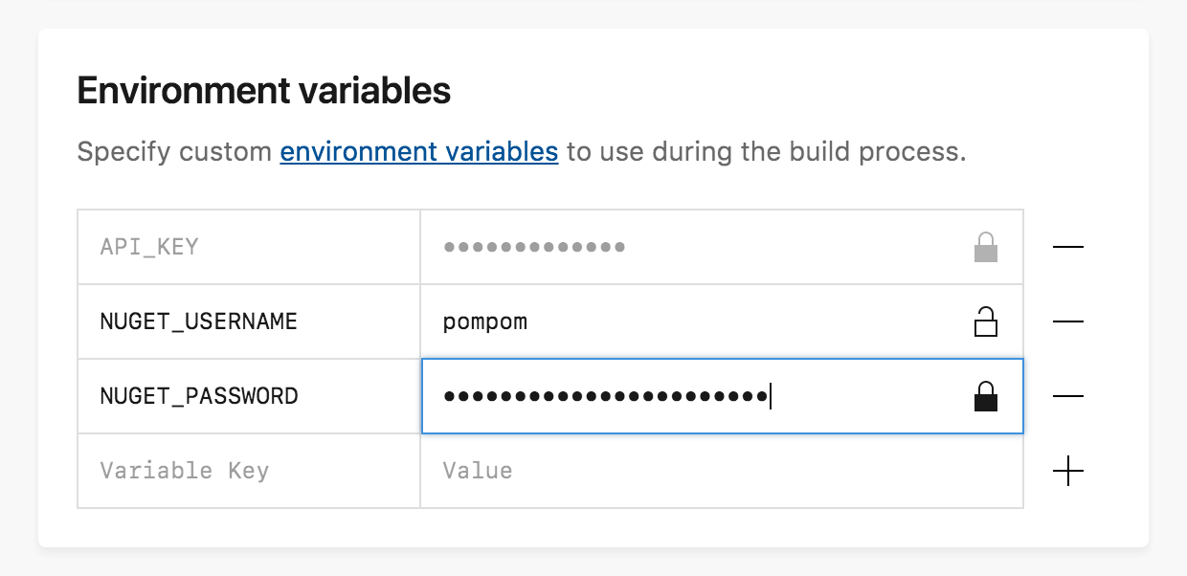Click the API_KEY key field
Image resolution: width=1187 pixels, height=576 pixels.
248,248
